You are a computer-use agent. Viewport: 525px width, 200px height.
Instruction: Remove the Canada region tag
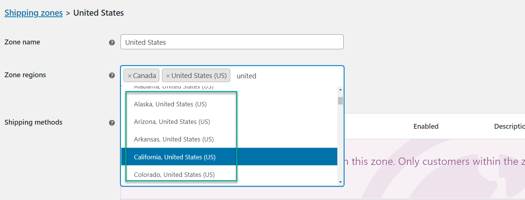(129, 76)
